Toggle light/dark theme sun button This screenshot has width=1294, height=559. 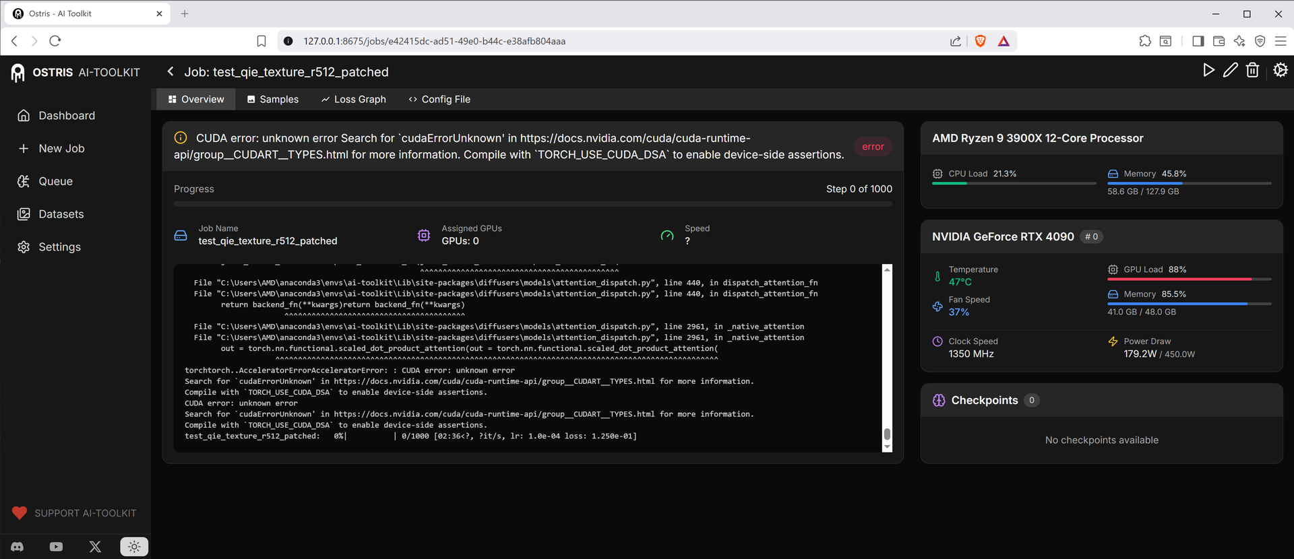point(134,547)
